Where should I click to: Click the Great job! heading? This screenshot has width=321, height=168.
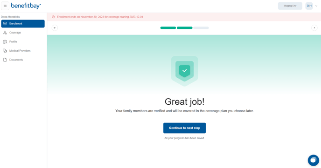coord(184,101)
